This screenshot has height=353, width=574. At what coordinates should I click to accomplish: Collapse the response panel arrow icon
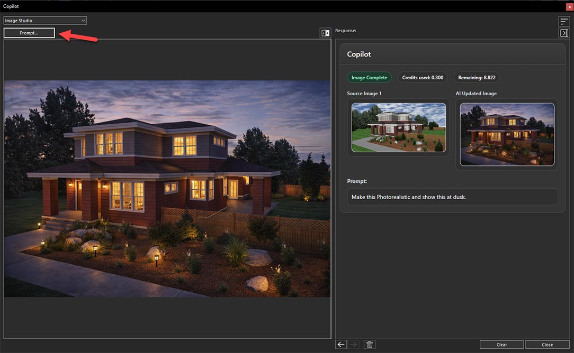[564, 33]
